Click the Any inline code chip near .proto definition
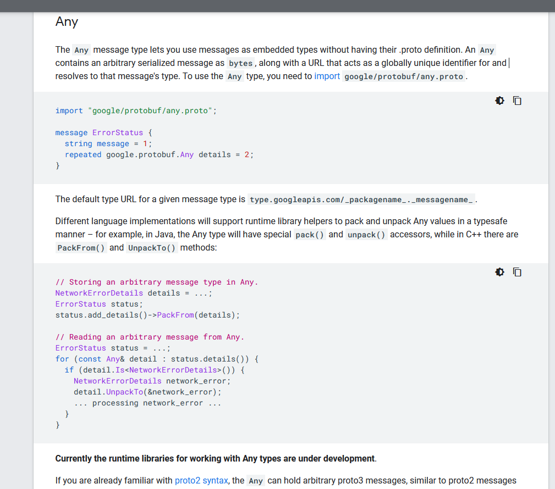Image resolution: width=555 pixels, height=489 pixels. [486, 49]
